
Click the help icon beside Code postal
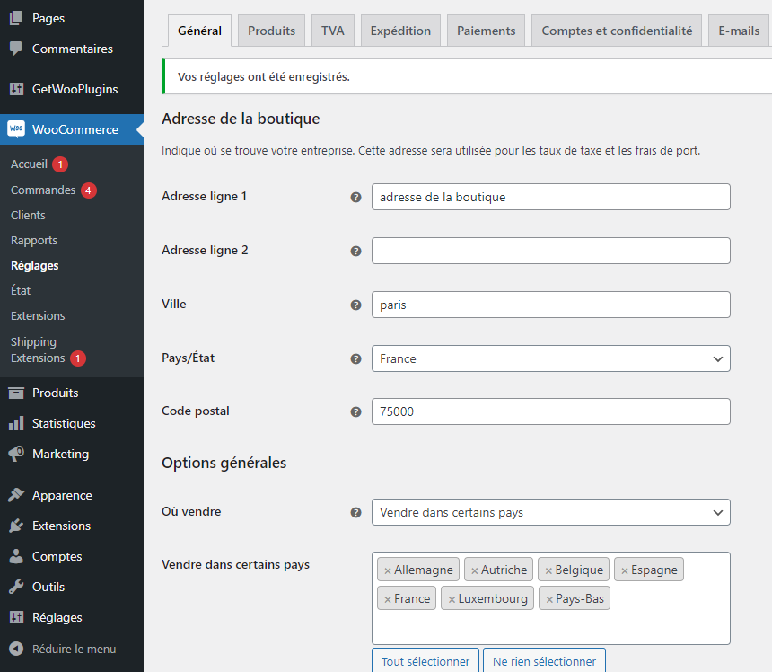pos(355,411)
